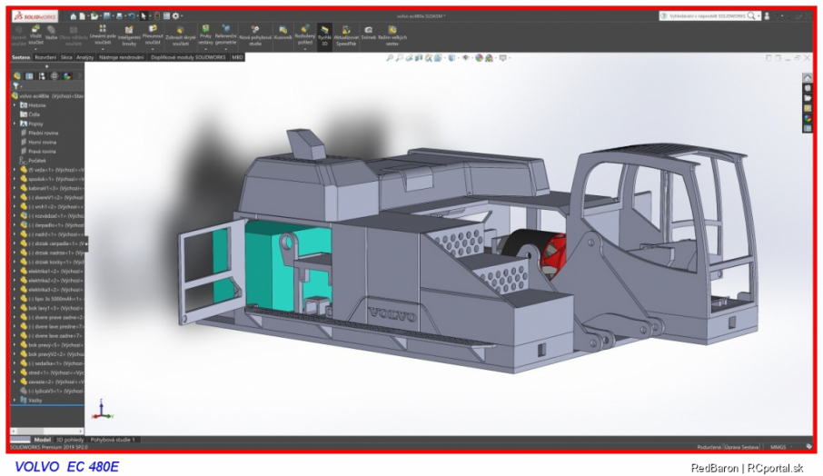Expand the Popisy tree node

point(15,124)
